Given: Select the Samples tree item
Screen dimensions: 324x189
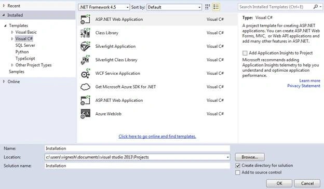Looking at the screenshot, I should (x=17, y=72).
